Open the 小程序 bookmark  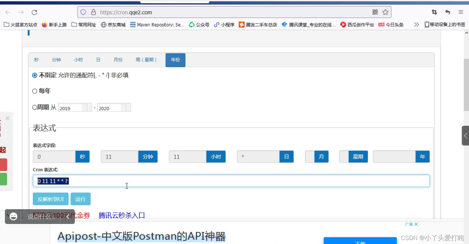224,25
